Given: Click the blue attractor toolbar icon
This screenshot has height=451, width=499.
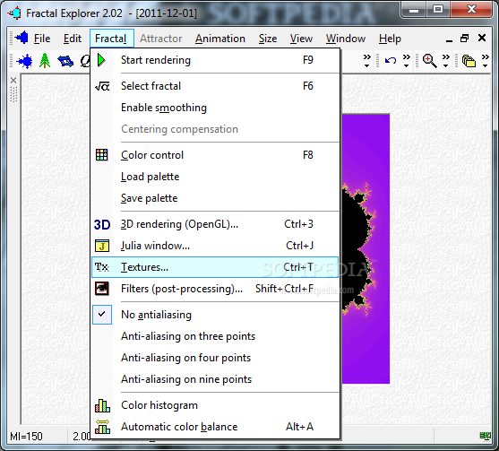Looking at the screenshot, I should pyautogui.click(x=65, y=61).
